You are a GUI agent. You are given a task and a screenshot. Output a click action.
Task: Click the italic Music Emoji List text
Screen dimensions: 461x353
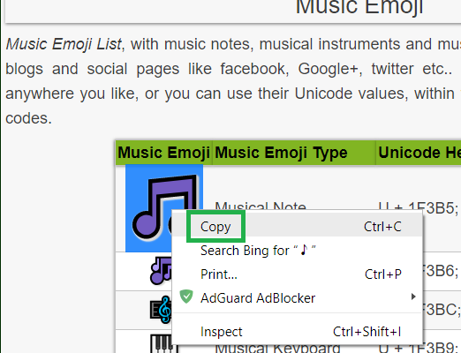tap(64, 44)
